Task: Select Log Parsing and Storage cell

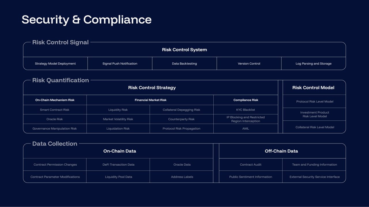Action: (314, 64)
